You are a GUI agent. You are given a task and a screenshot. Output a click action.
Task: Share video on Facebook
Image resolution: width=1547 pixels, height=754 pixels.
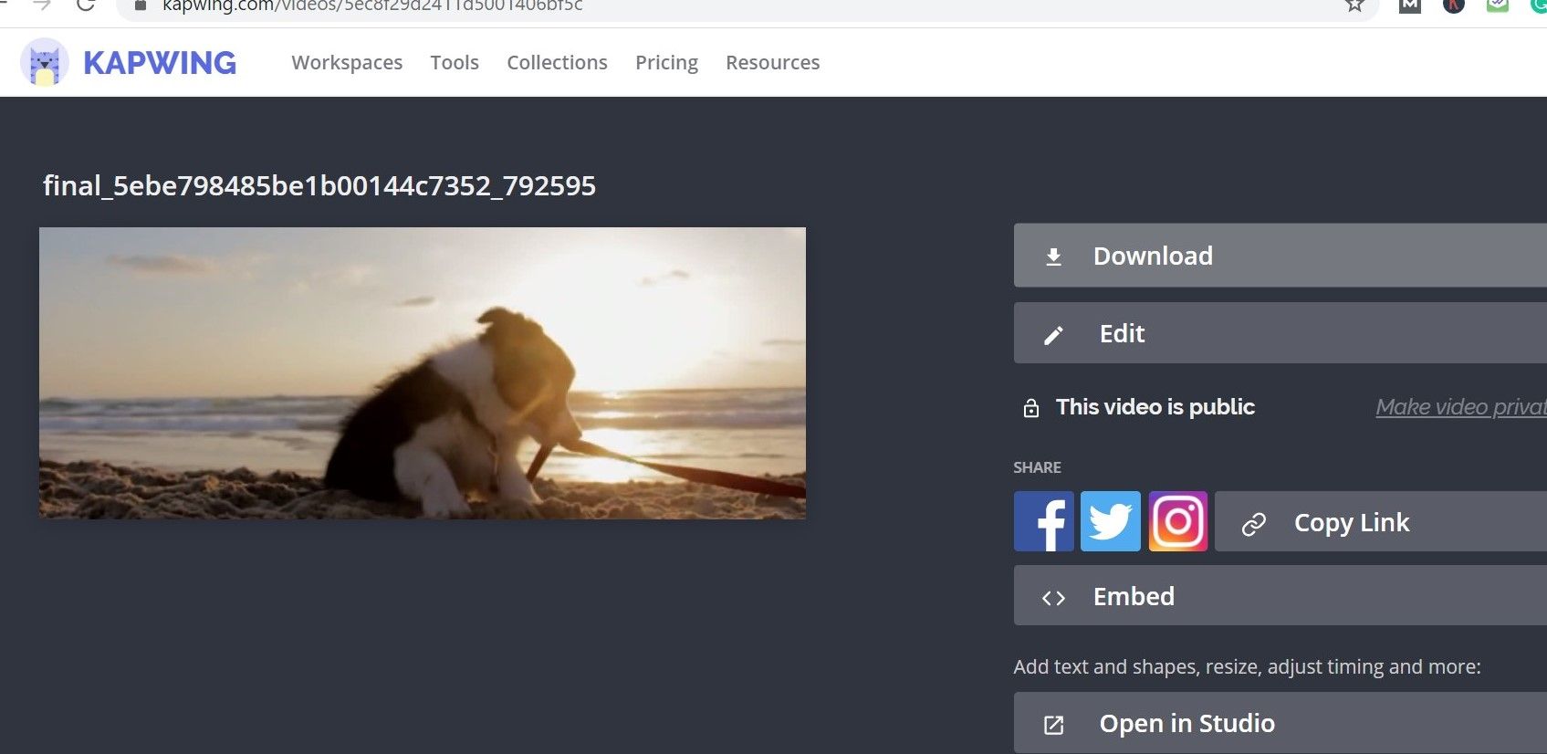click(1043, 521)
